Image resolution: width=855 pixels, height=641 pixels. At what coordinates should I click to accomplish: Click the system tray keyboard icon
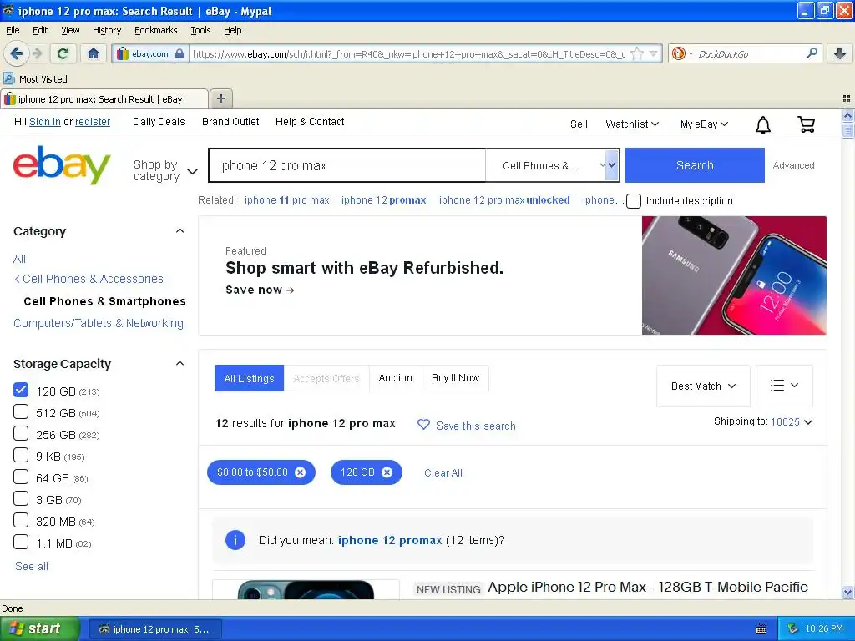coord(761,629)
